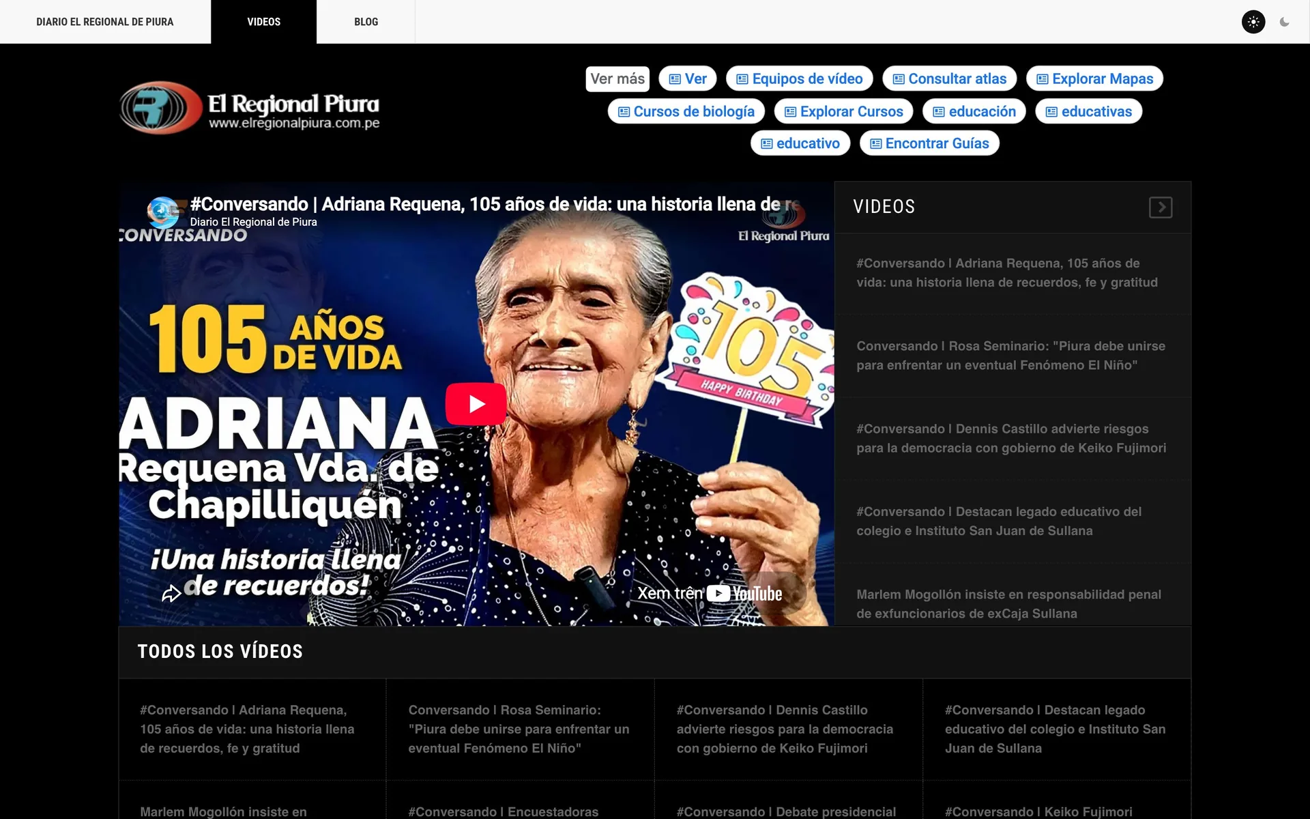This screenshot has height=819, width=1310.
Task: Click Diario El Regional de Piura channel name
Action: (253, 222)
